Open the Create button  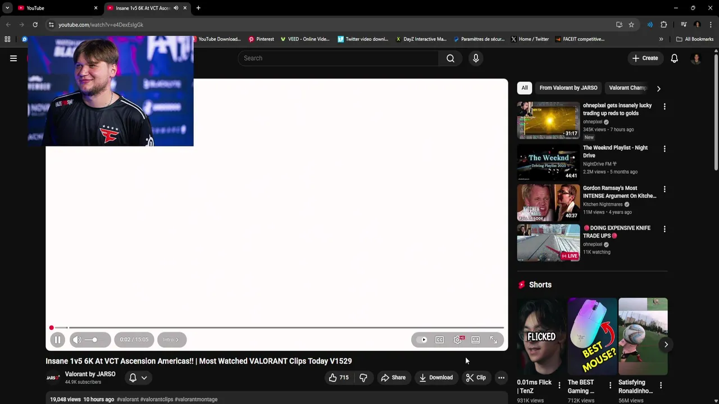point(645,58)
